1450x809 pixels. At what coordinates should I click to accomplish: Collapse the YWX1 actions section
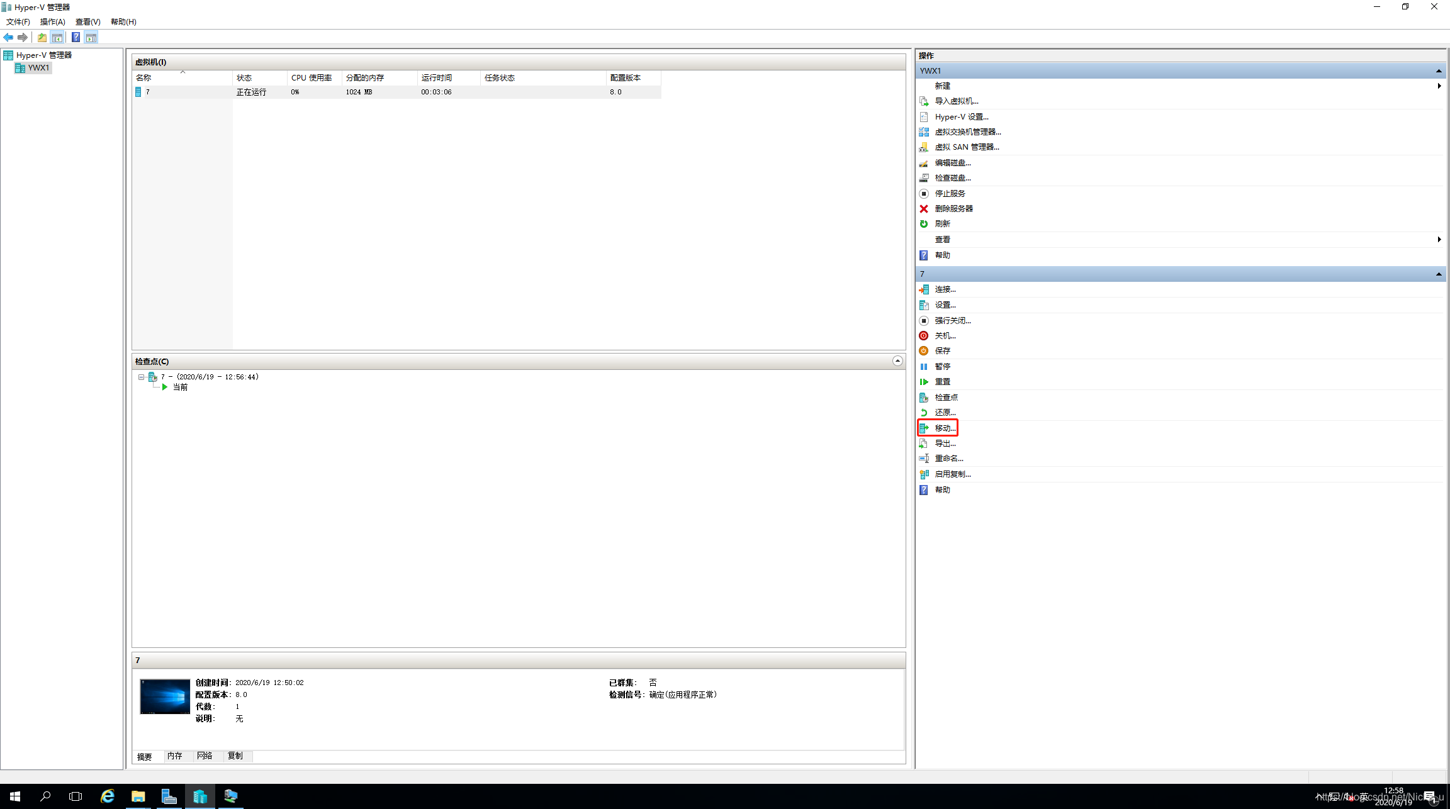pyautogui.click(x=1439, y=71)
